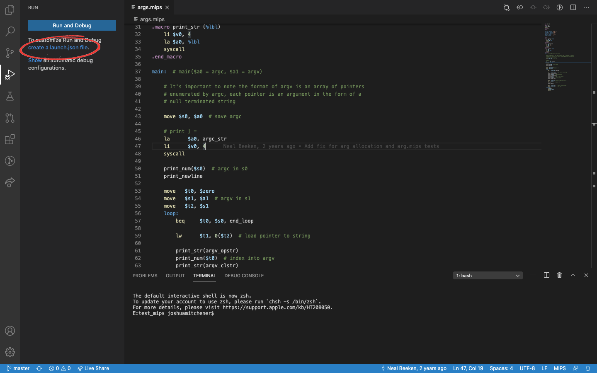The image size is (597, 373).
Task: Go to next revision arrow icon
Action: pyautogui.click(x=546, y=7)
